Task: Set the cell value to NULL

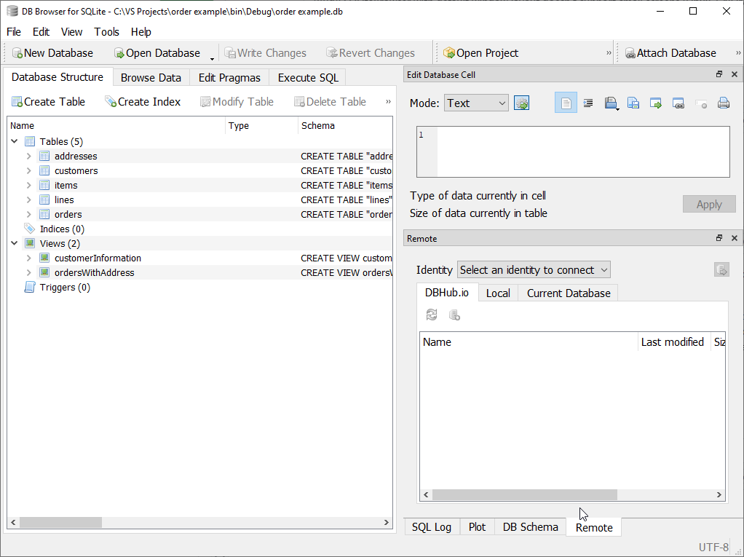Action: coord(701,103)
